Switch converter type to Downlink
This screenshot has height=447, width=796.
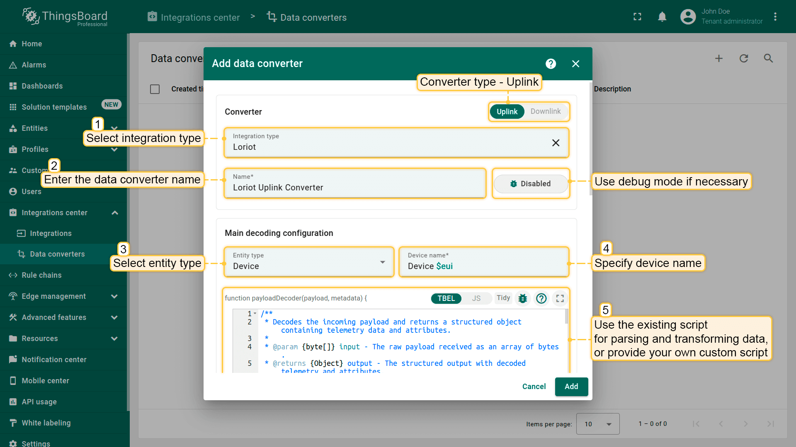(x=545, y=111)
